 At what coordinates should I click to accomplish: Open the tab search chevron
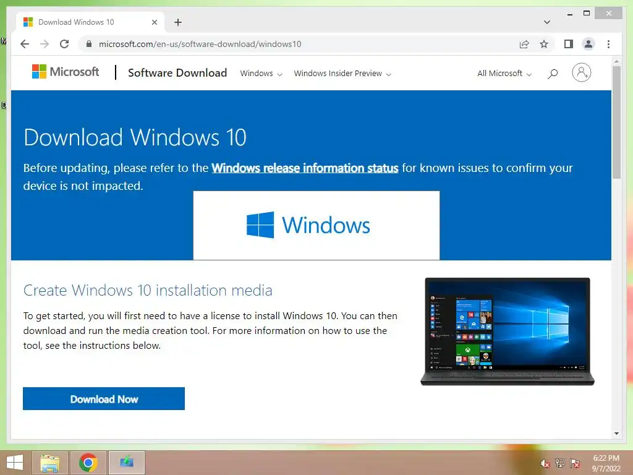point(547,22)
